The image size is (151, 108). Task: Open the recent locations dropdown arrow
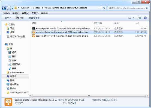click(12, 8)
